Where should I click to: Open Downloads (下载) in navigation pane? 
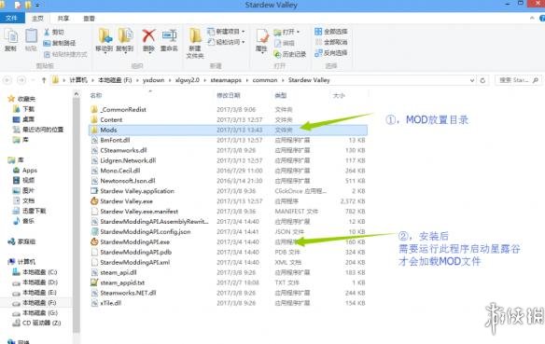(x=23, y=109)
